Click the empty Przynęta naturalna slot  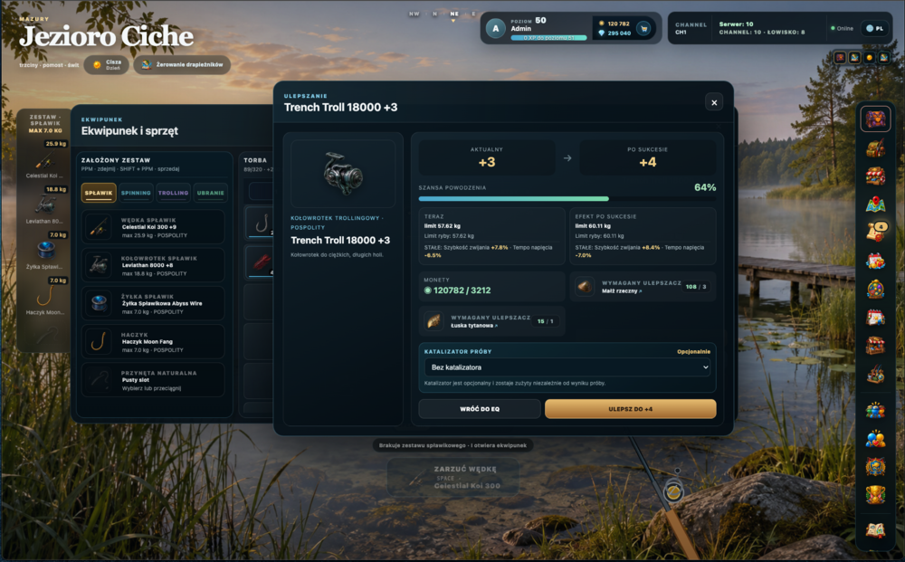pos(153,380)
